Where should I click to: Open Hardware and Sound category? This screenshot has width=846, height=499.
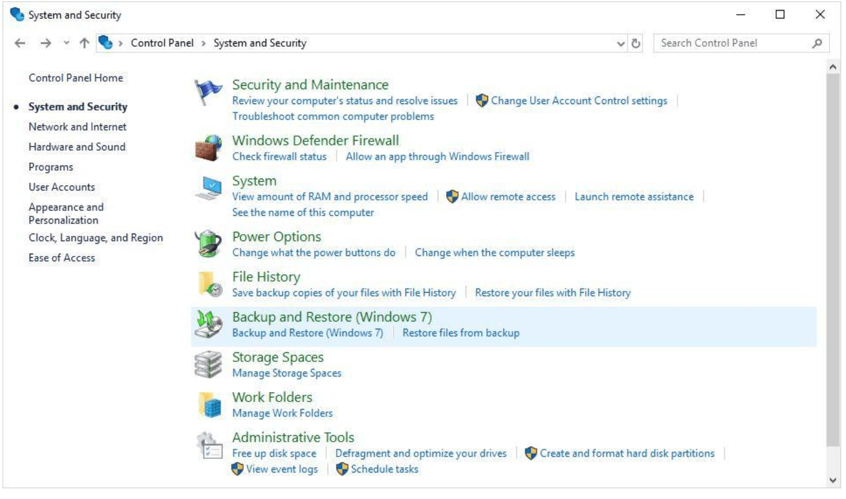coord(77,147)
